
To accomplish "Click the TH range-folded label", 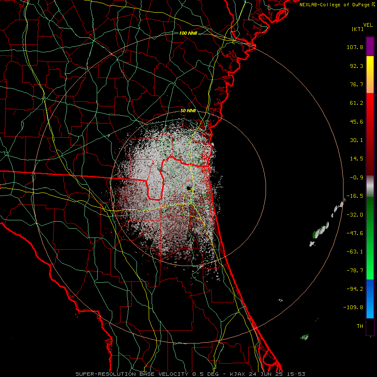I will [x=360, y=326].
